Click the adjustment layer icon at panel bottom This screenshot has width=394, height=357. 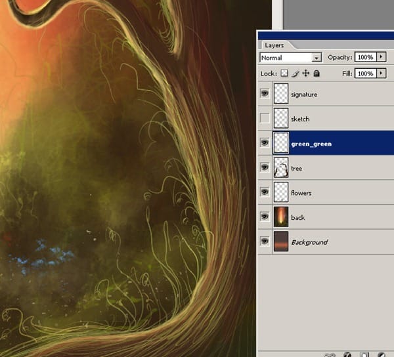pyautogui.click(x=381, y=354)
